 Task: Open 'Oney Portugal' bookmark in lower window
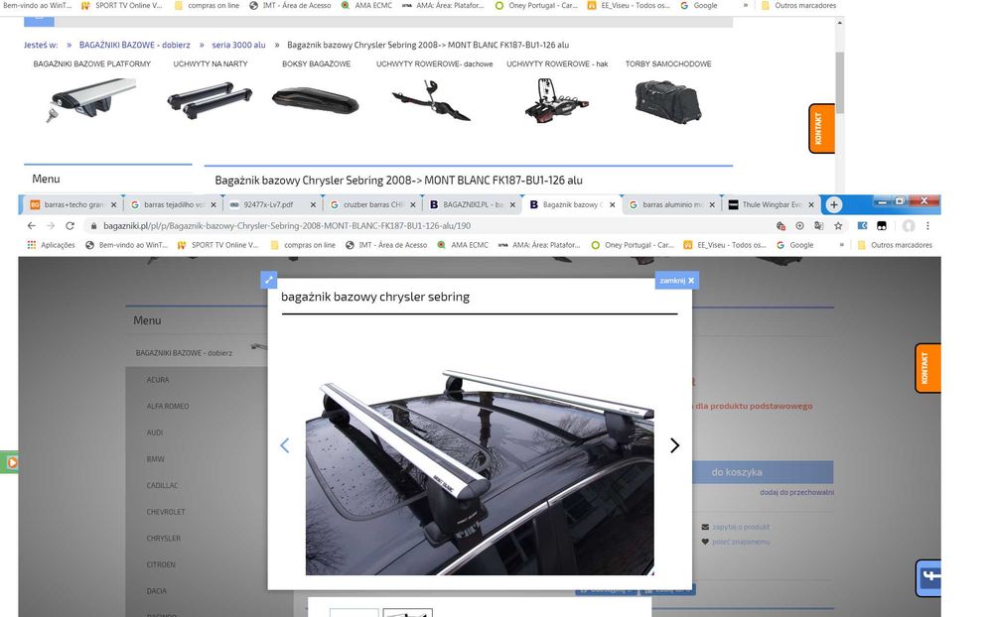[x=632, y=245]
